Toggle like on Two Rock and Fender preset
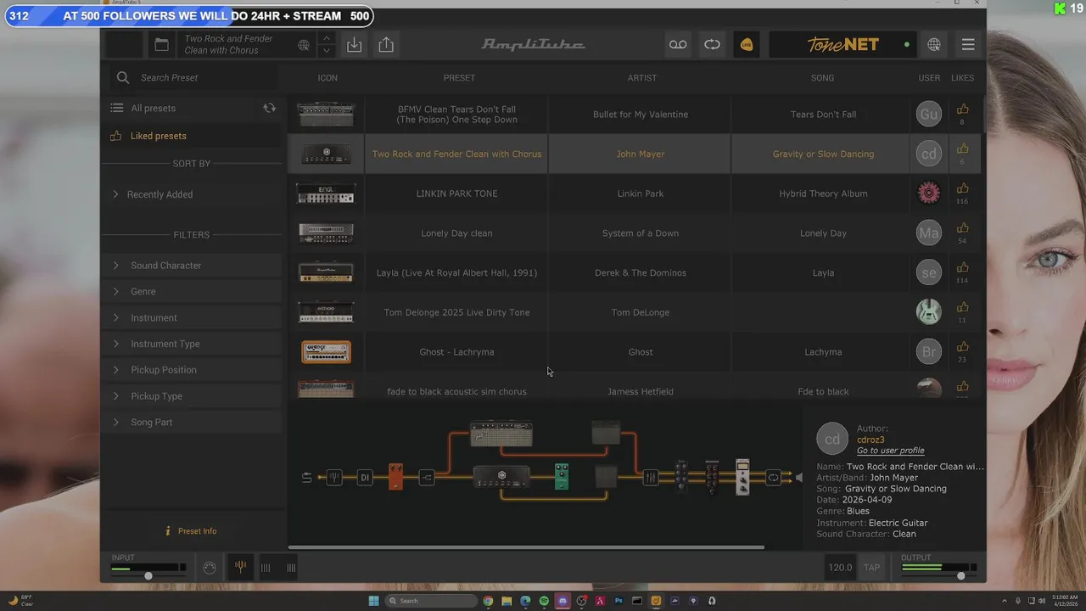1086x611 pixels. pos(962,149)
